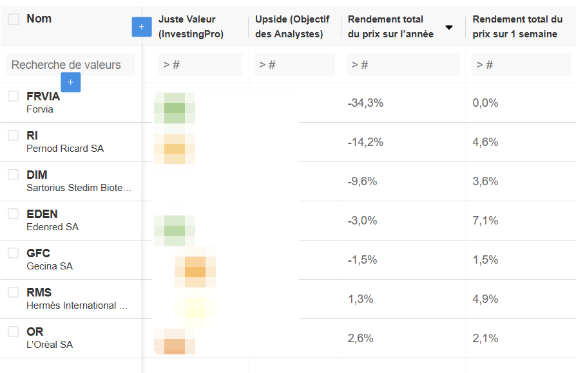The height and width of the screenshot is (373, 576).
Task: Focus the Juste Valeur filter input
Action: (x=200, y=65)
